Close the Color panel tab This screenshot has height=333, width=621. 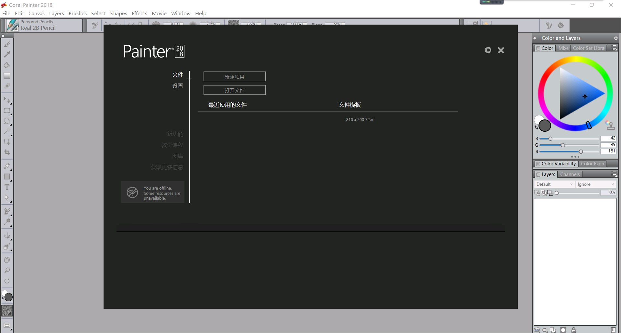click(x=538, y=48)
